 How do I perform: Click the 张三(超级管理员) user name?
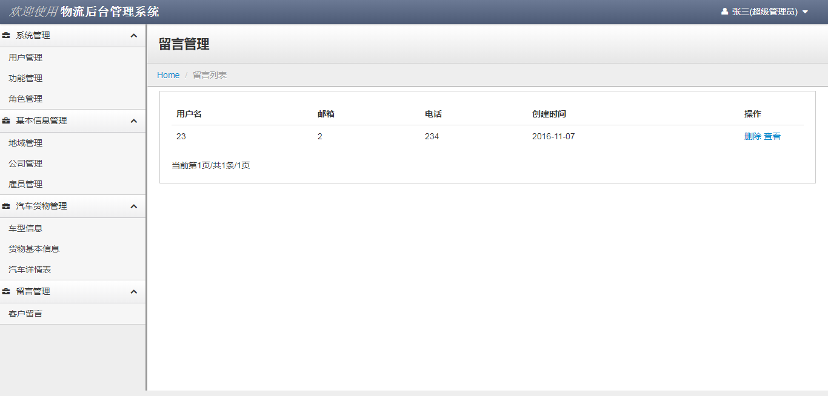click(x=764, y=12)
